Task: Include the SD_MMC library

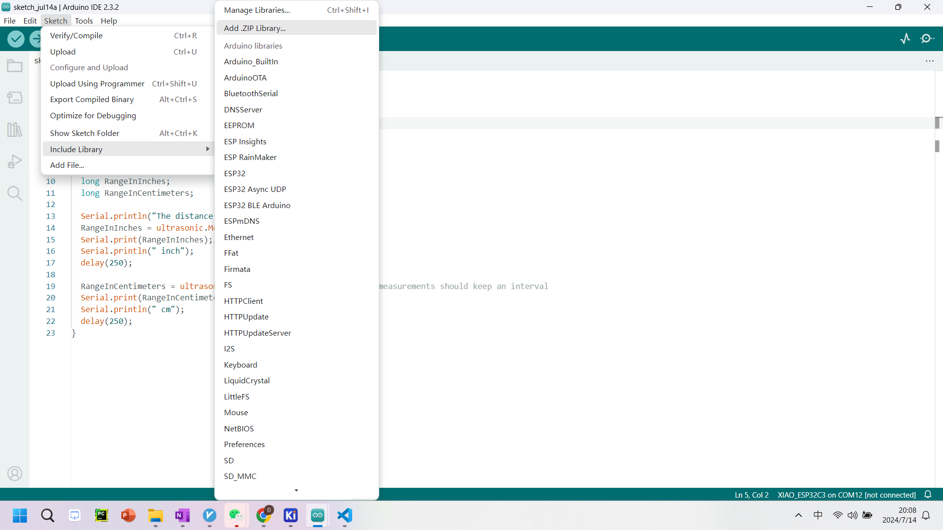Action: pyautogui.click(x=297, y=476)
